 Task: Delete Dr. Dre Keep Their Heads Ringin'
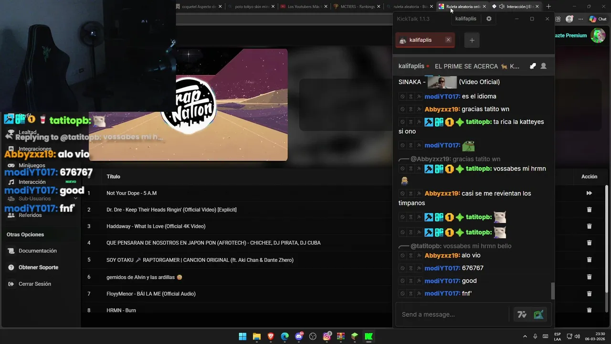click(589, 210)
